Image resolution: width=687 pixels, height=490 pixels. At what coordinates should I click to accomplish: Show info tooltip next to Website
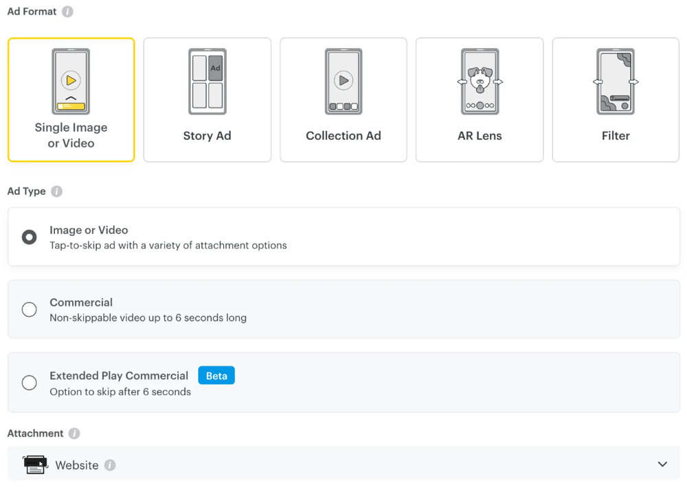click(x=110, y=465)
